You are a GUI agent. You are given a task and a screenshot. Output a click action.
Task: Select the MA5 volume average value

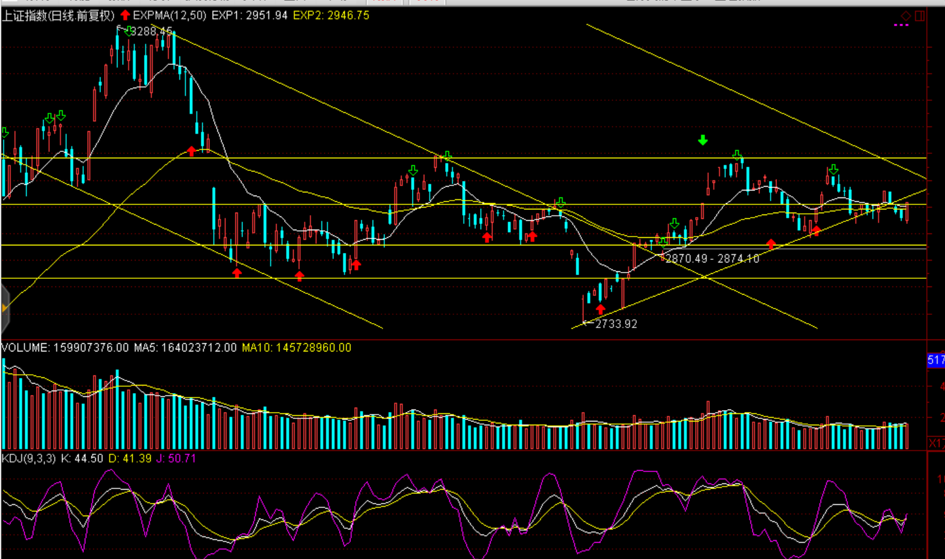click(185, 348)
